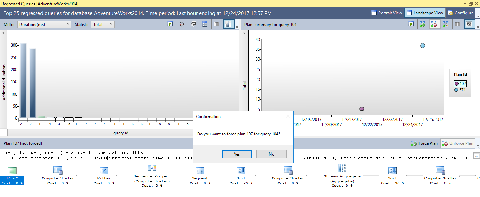Click the refresh icon in regressed queries toolbar
Screen dimensions: 480x197
(x=170, y=24)
